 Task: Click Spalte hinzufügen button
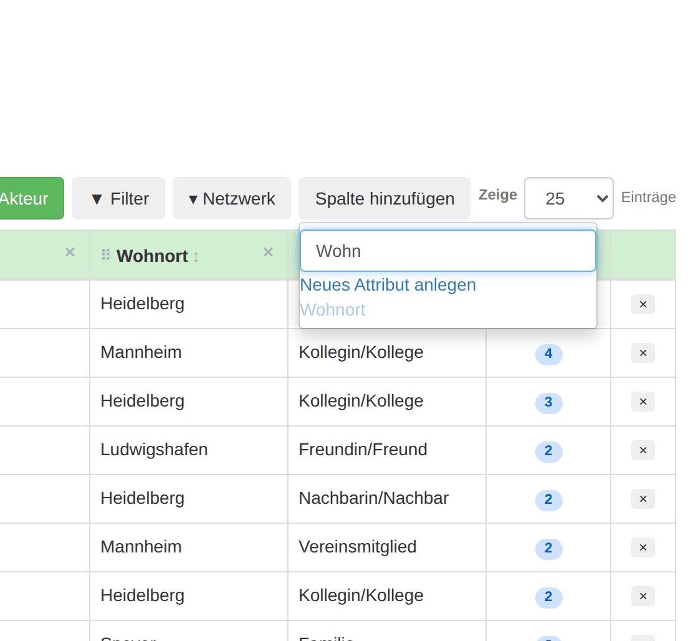pyautogui.click(x=385, y=198)
